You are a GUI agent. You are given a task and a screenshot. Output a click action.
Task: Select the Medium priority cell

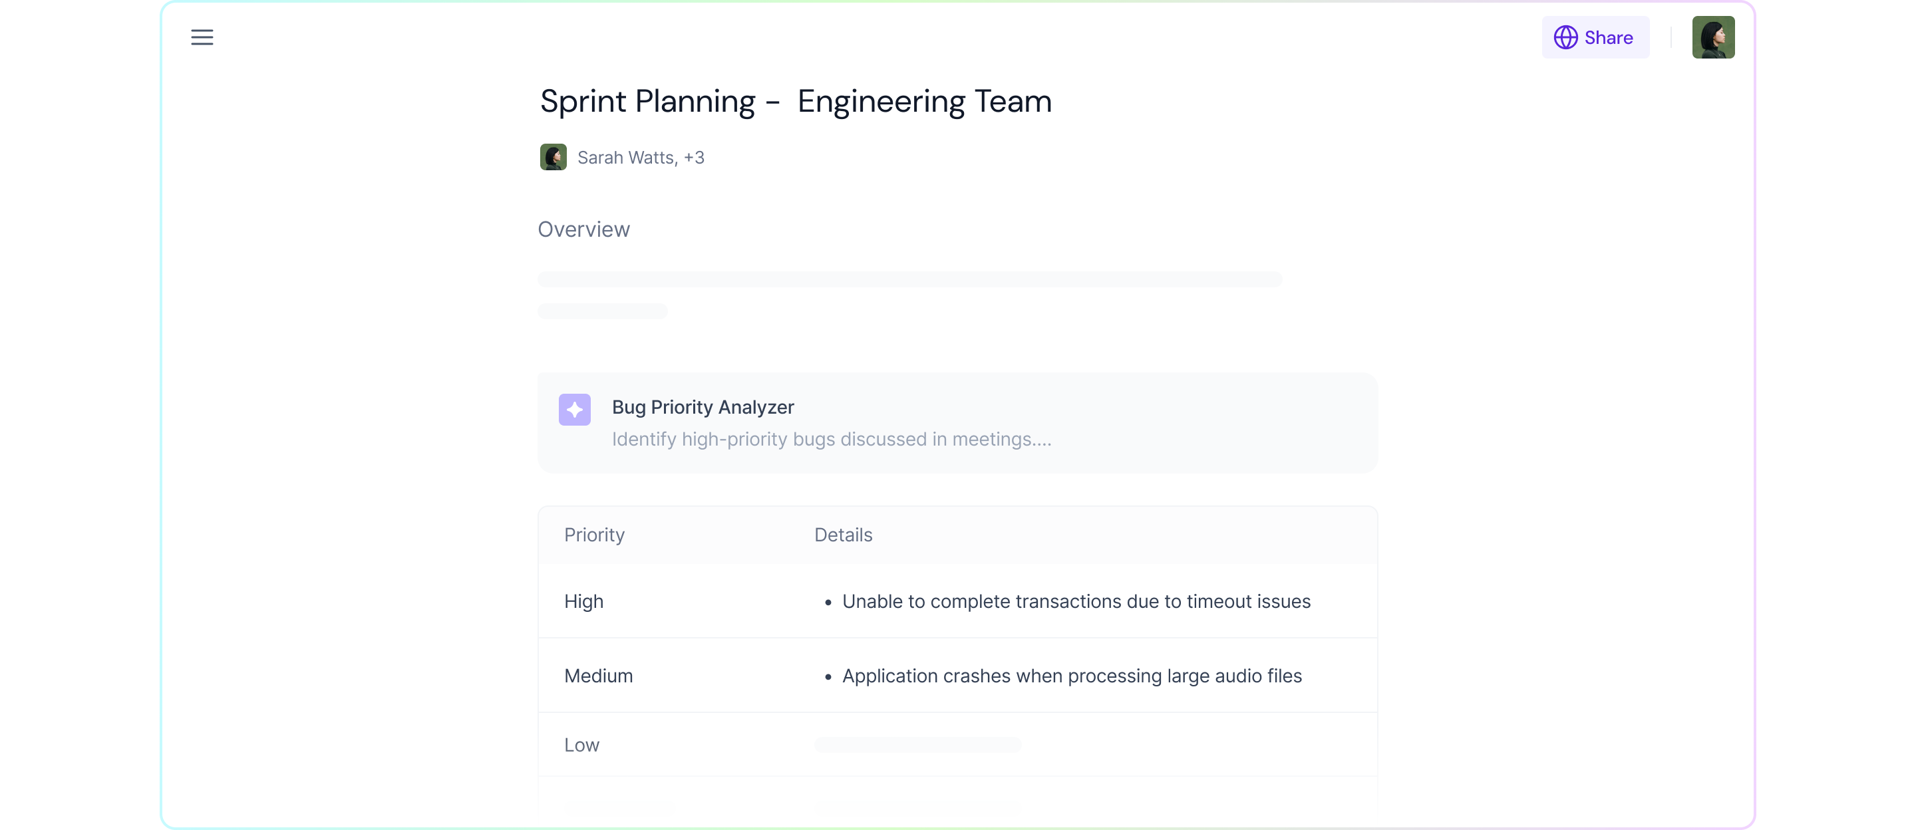[598, 675]
